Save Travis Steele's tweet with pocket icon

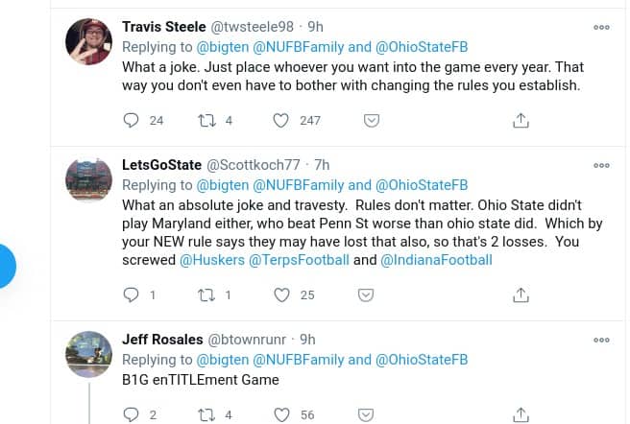[x=371, y=121]
